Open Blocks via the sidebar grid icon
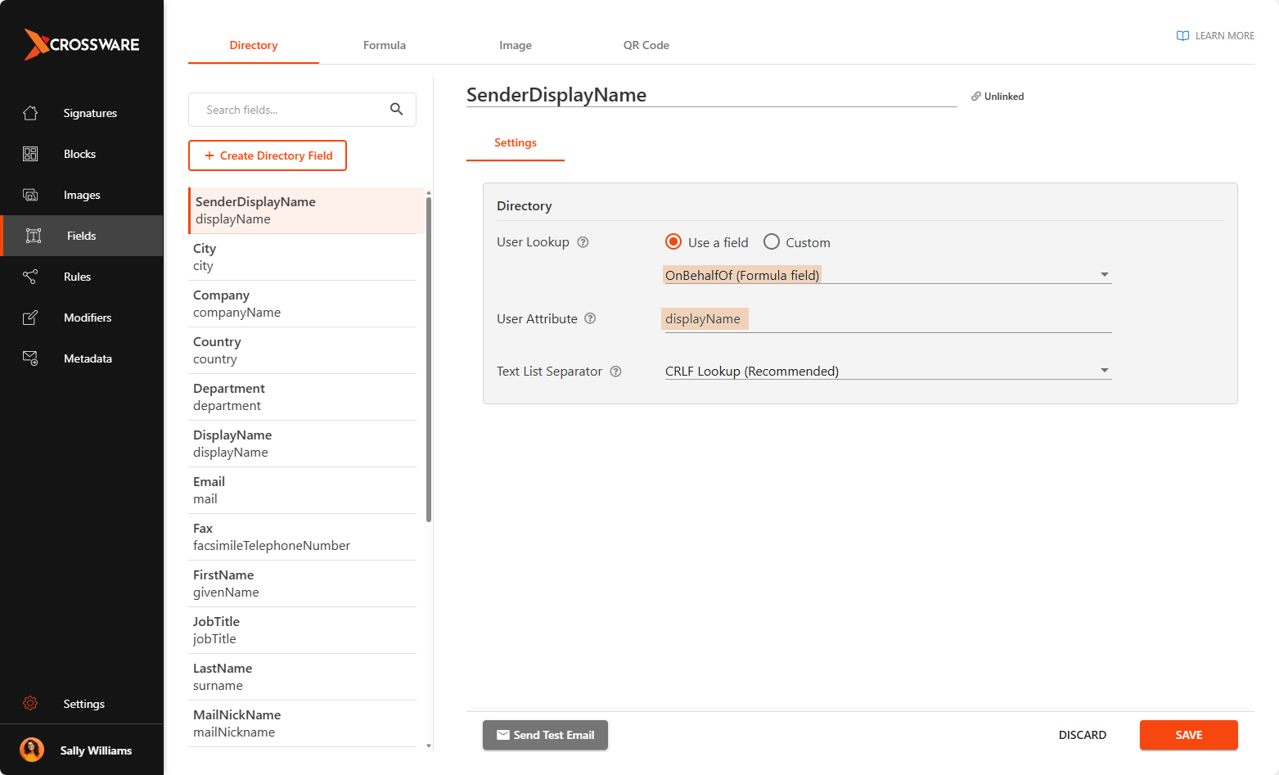This screenshot has width=1279, height=775. coord(30,154)
